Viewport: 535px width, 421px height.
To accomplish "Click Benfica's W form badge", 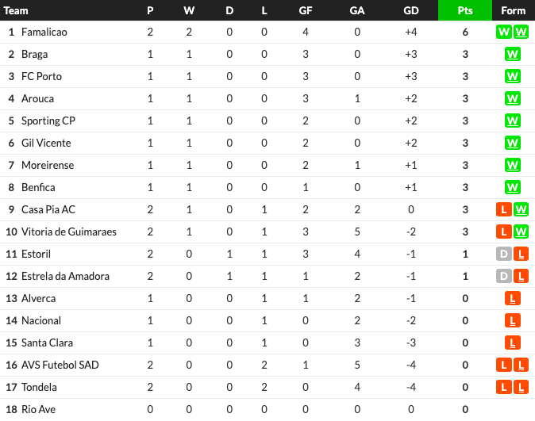I will tap(513, 187).
